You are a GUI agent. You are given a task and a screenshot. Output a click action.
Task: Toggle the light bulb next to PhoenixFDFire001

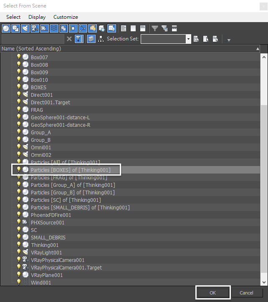pos(19,214)
